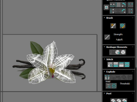Screen dimensions: 137x102
Task: Click Straighten Selection in Reshape Elements
Action: (x=112, y=52)
